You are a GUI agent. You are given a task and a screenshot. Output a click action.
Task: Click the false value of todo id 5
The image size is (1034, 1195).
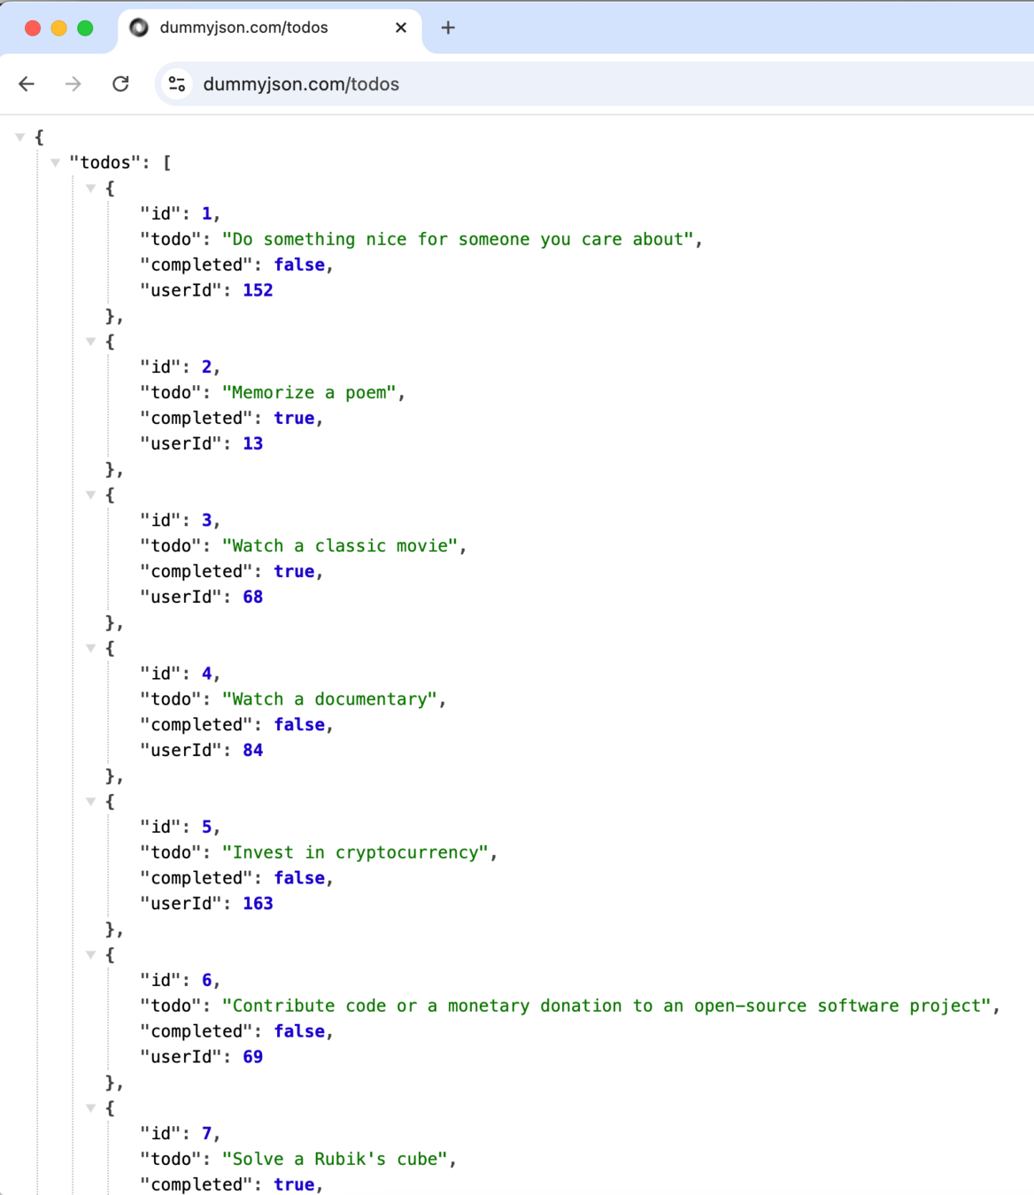tap(299, 877)
